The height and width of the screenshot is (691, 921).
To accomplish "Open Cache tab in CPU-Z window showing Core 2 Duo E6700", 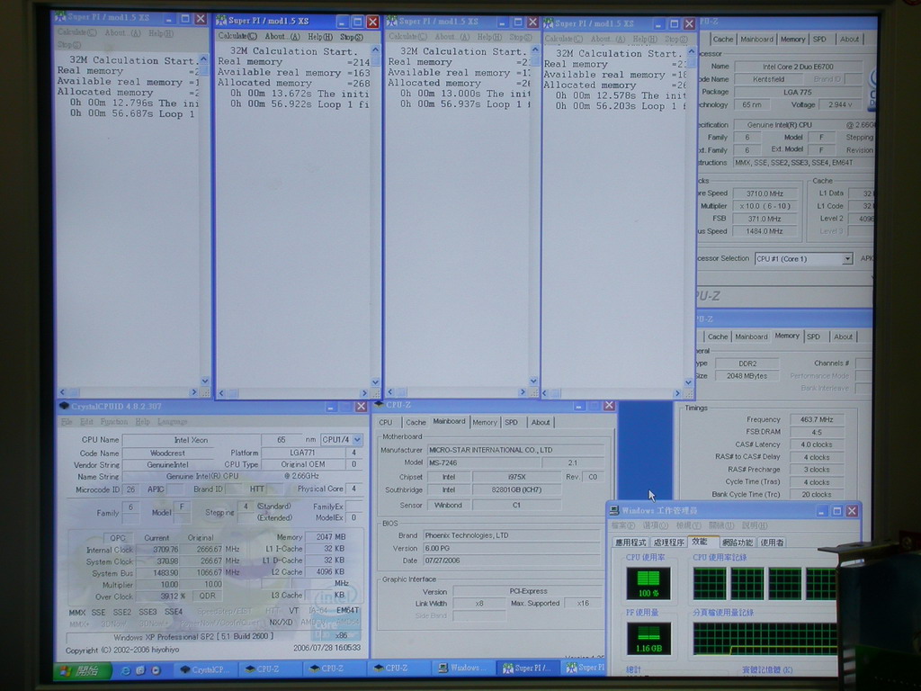I will (x=723, y=40).
